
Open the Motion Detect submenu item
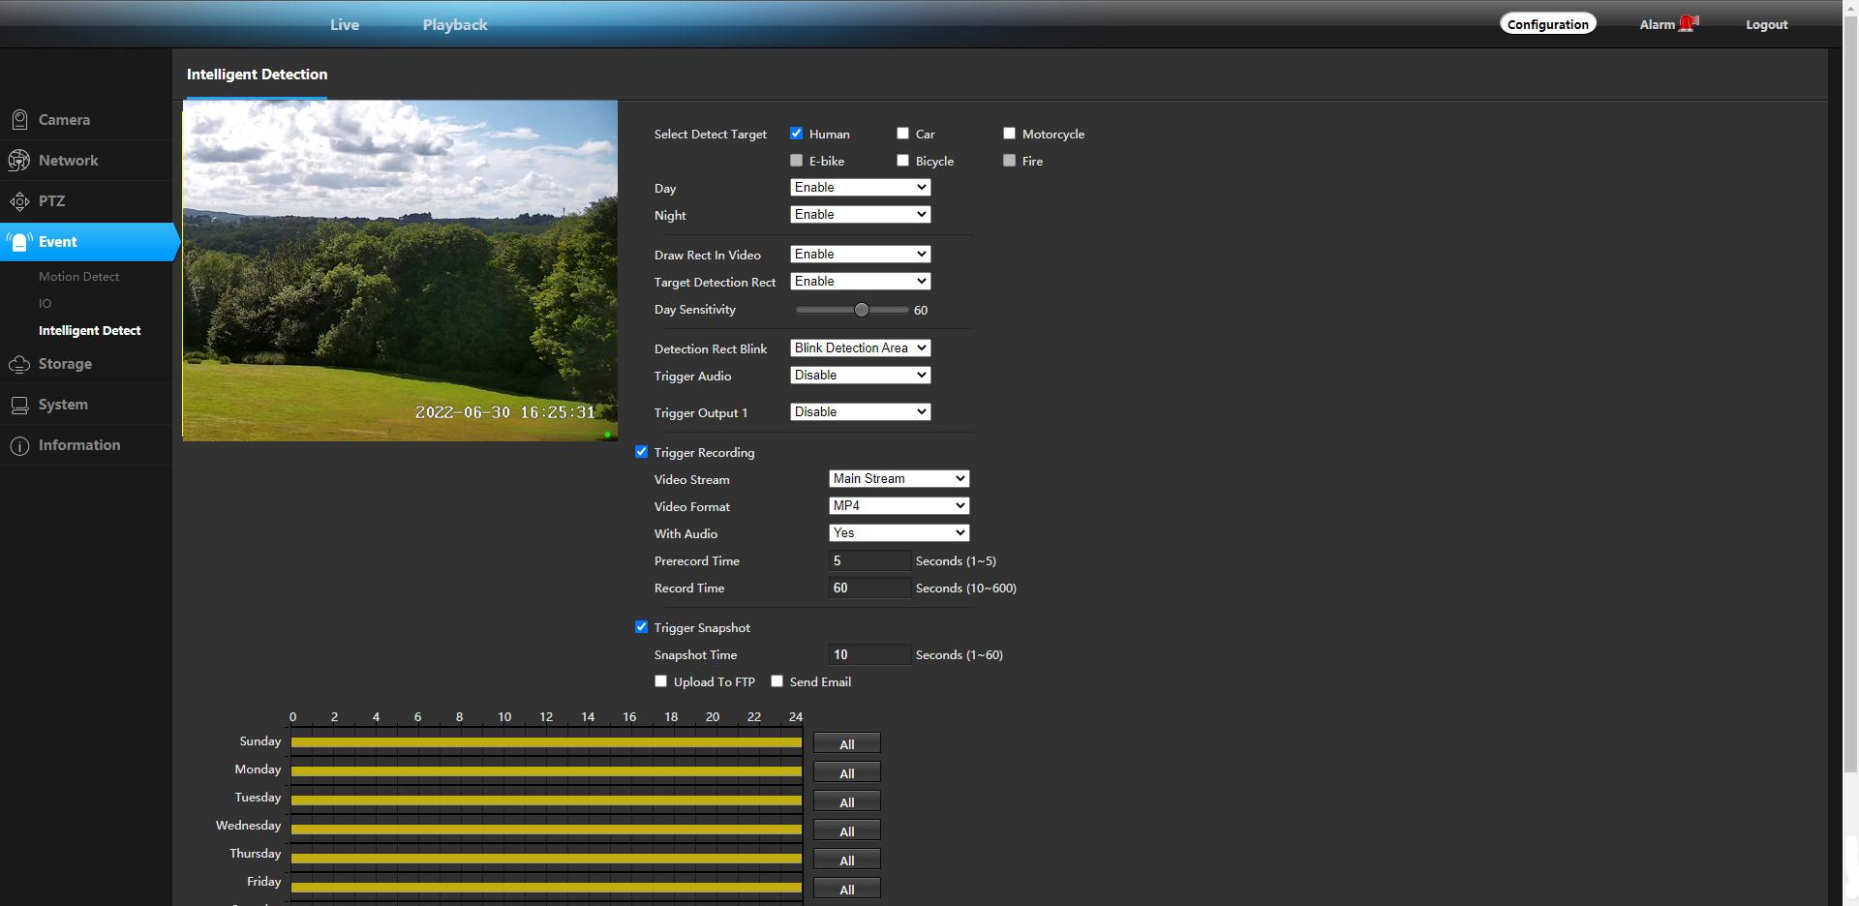point(78,277)
